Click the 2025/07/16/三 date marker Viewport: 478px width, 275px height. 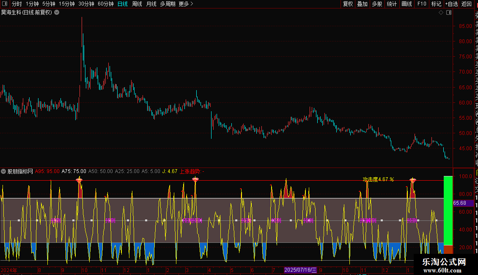point(300,270)
